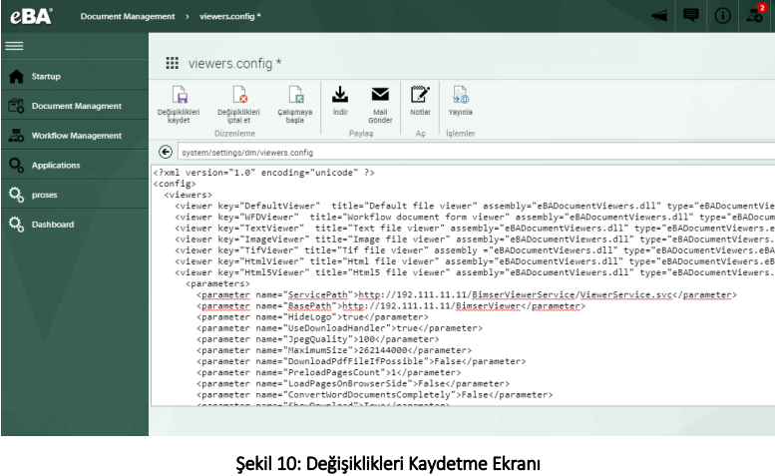The image size is (775, 476).
Task: Open the notifications icon with red badge
Action: pyautogui.click(x=754, y=16)
